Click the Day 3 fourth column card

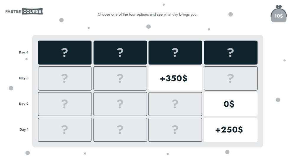tap(231, 78)
